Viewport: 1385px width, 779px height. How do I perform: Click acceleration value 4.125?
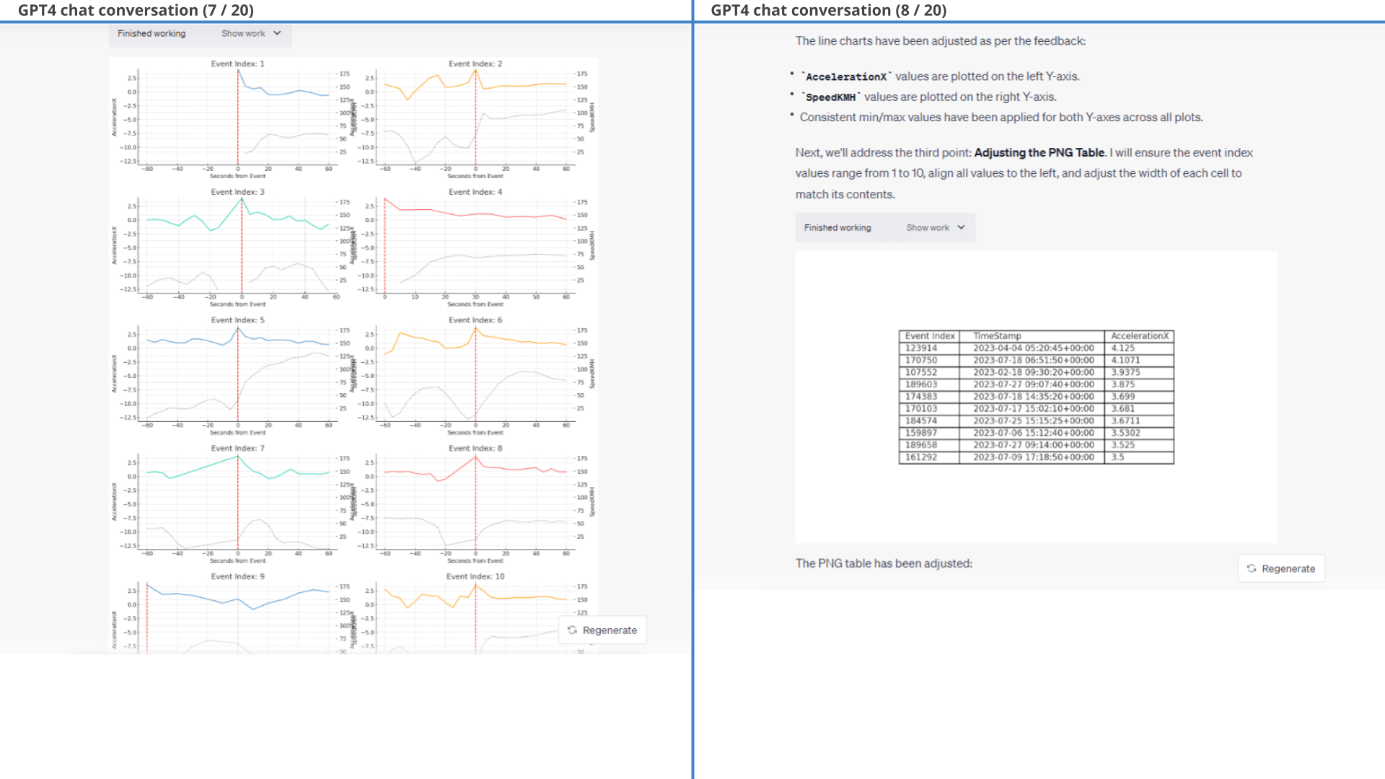click(x=1139, y=348)
